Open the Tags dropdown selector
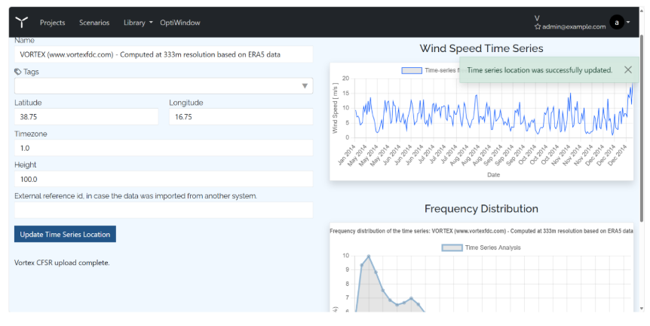The image size is (650, 326). point(164,86)
